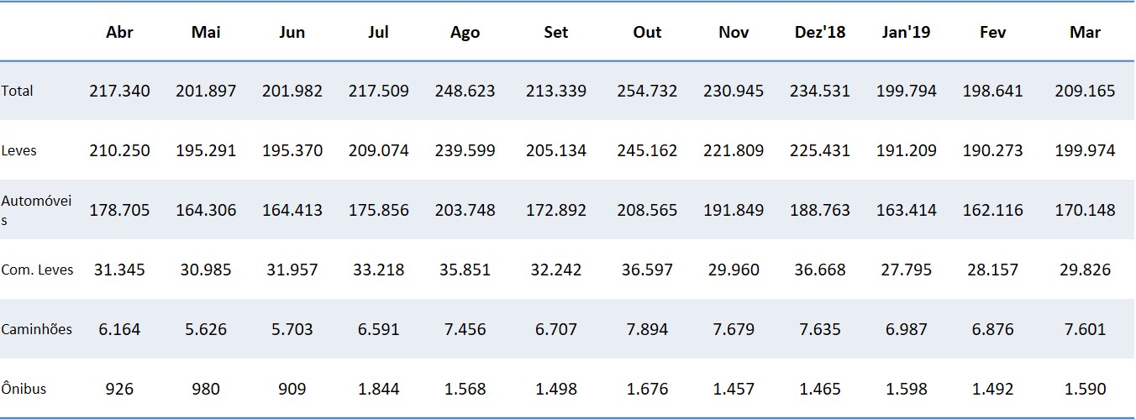Select the Leves row label
The image size is (1136, 419).
pos(19,151)
